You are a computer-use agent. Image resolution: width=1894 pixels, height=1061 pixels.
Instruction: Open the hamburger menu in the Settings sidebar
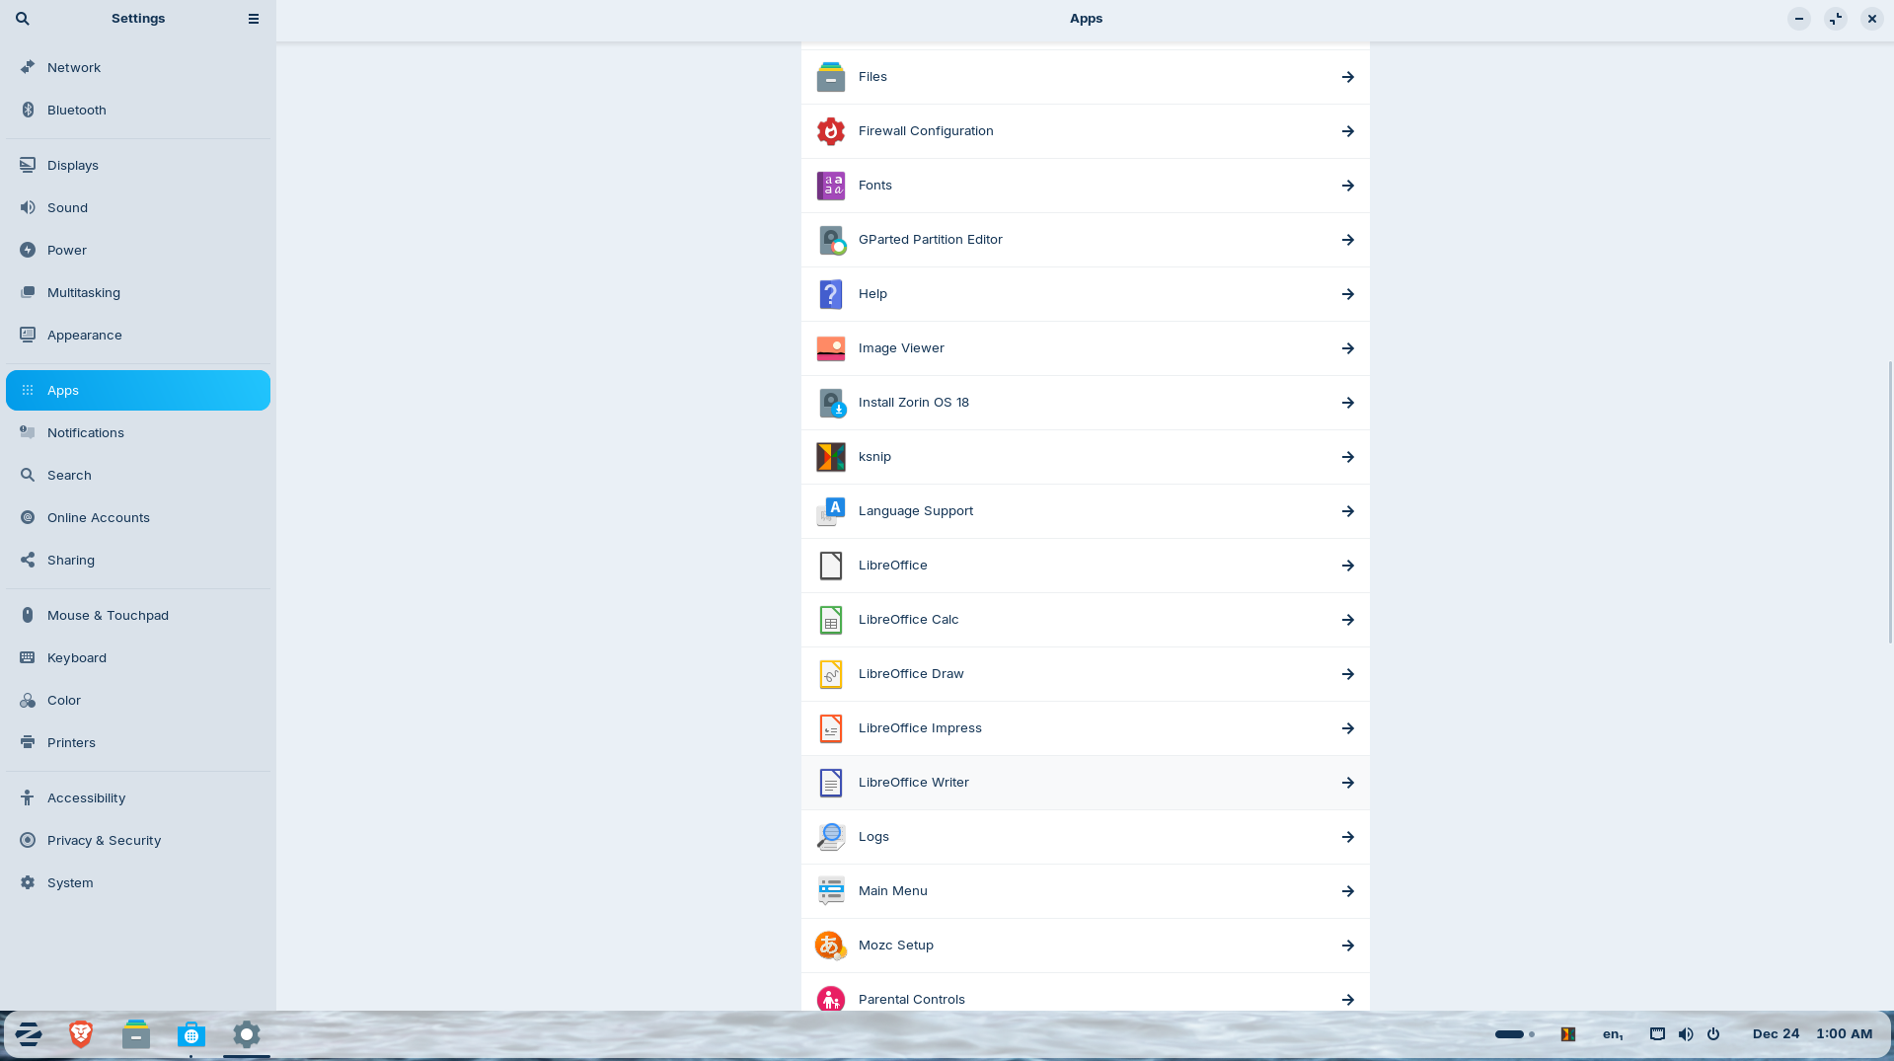point(253,18)
